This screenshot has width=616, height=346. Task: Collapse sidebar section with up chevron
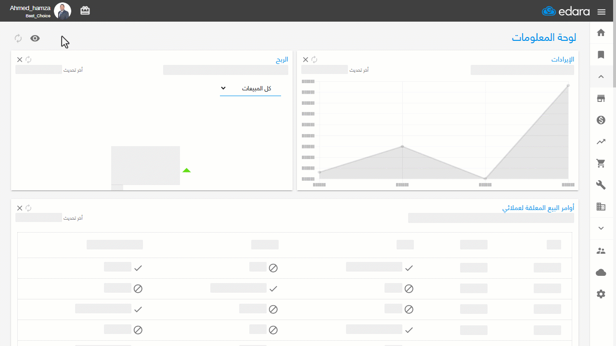pos(601,76)
